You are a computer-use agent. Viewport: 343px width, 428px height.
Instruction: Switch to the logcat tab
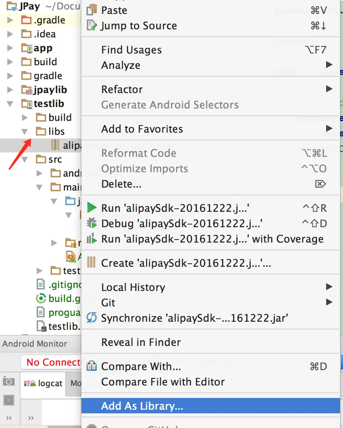click(x=43, y=383)
